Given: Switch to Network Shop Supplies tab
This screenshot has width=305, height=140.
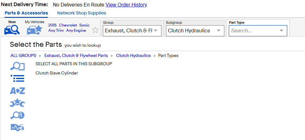Looking at the screenshot, I should [x=82, y=13].
